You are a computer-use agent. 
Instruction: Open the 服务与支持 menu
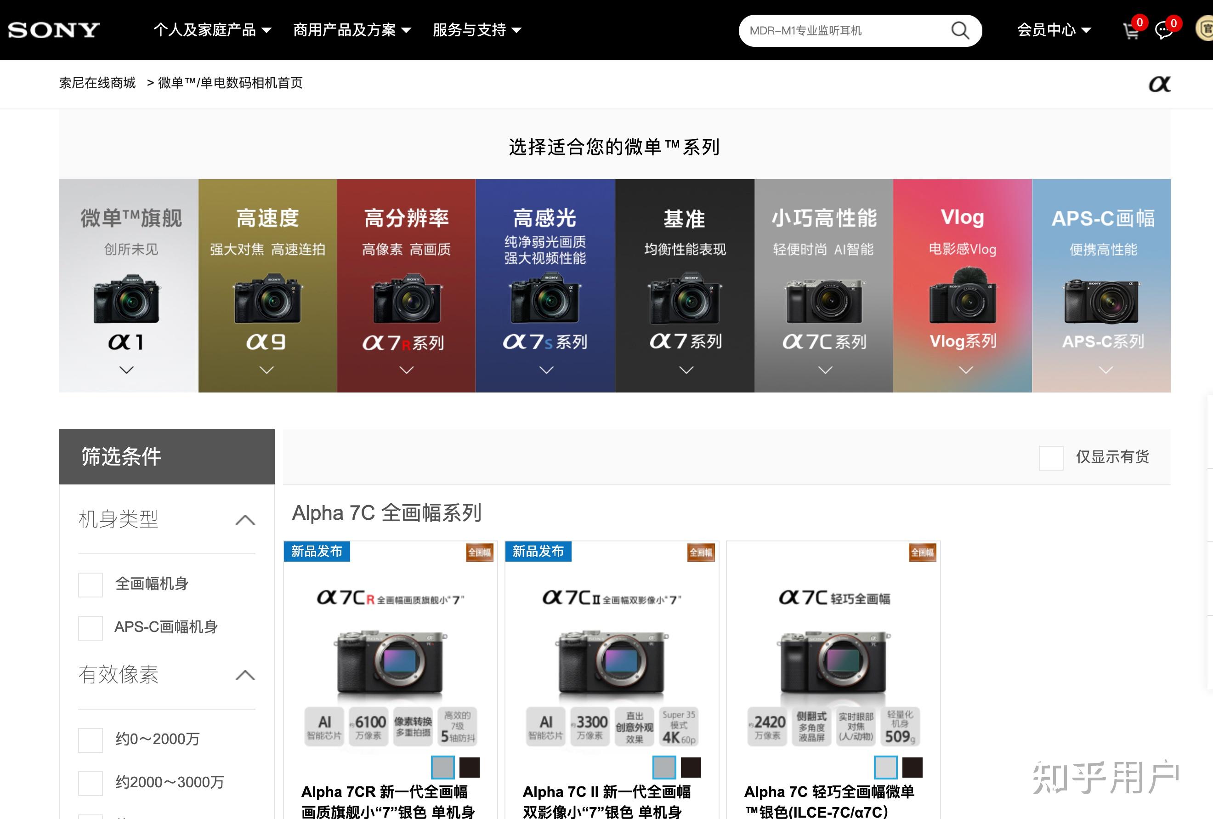tap(477, 30)
